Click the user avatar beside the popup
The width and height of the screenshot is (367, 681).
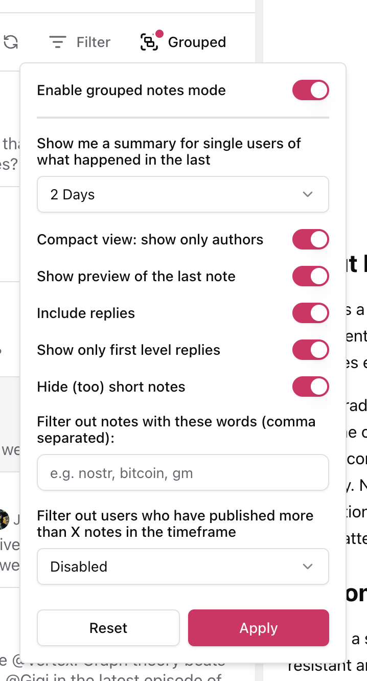point(4,519)
